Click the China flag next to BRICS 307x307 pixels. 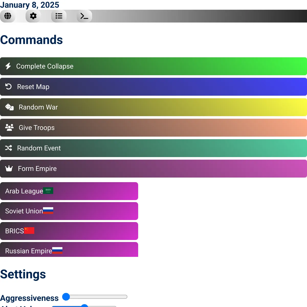pos(29,231)
